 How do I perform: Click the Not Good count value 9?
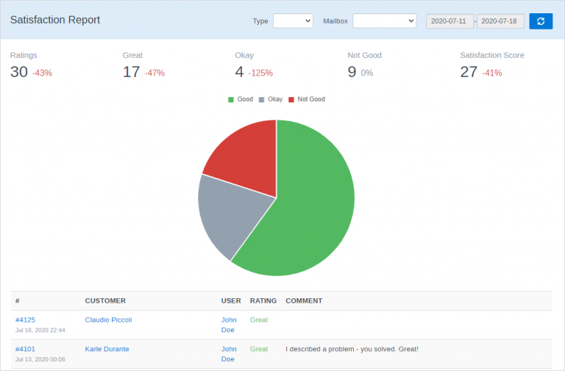(x=352, y=72)
